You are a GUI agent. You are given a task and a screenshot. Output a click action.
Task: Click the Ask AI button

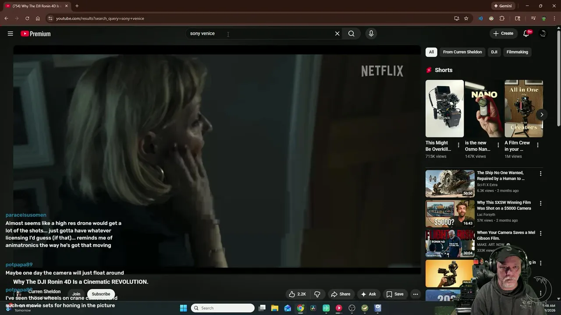click(368, 294)
